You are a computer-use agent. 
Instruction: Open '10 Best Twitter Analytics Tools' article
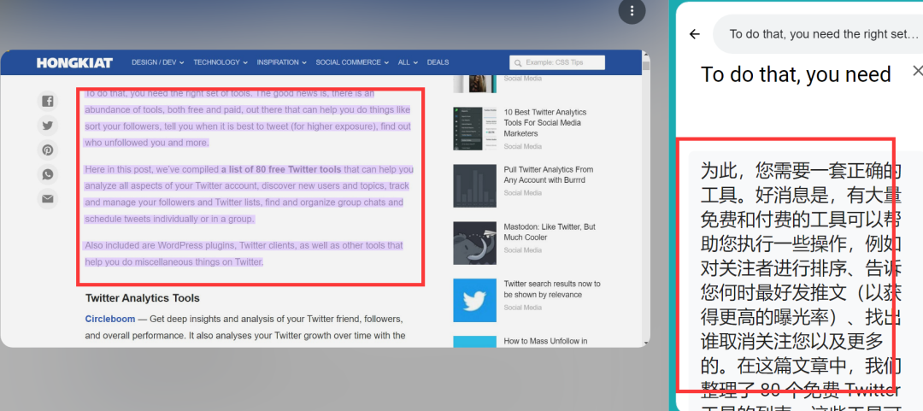(545, 122)
